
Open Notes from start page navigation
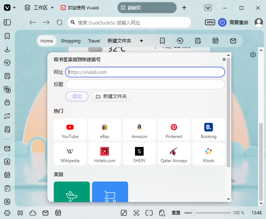click(198, 41)
